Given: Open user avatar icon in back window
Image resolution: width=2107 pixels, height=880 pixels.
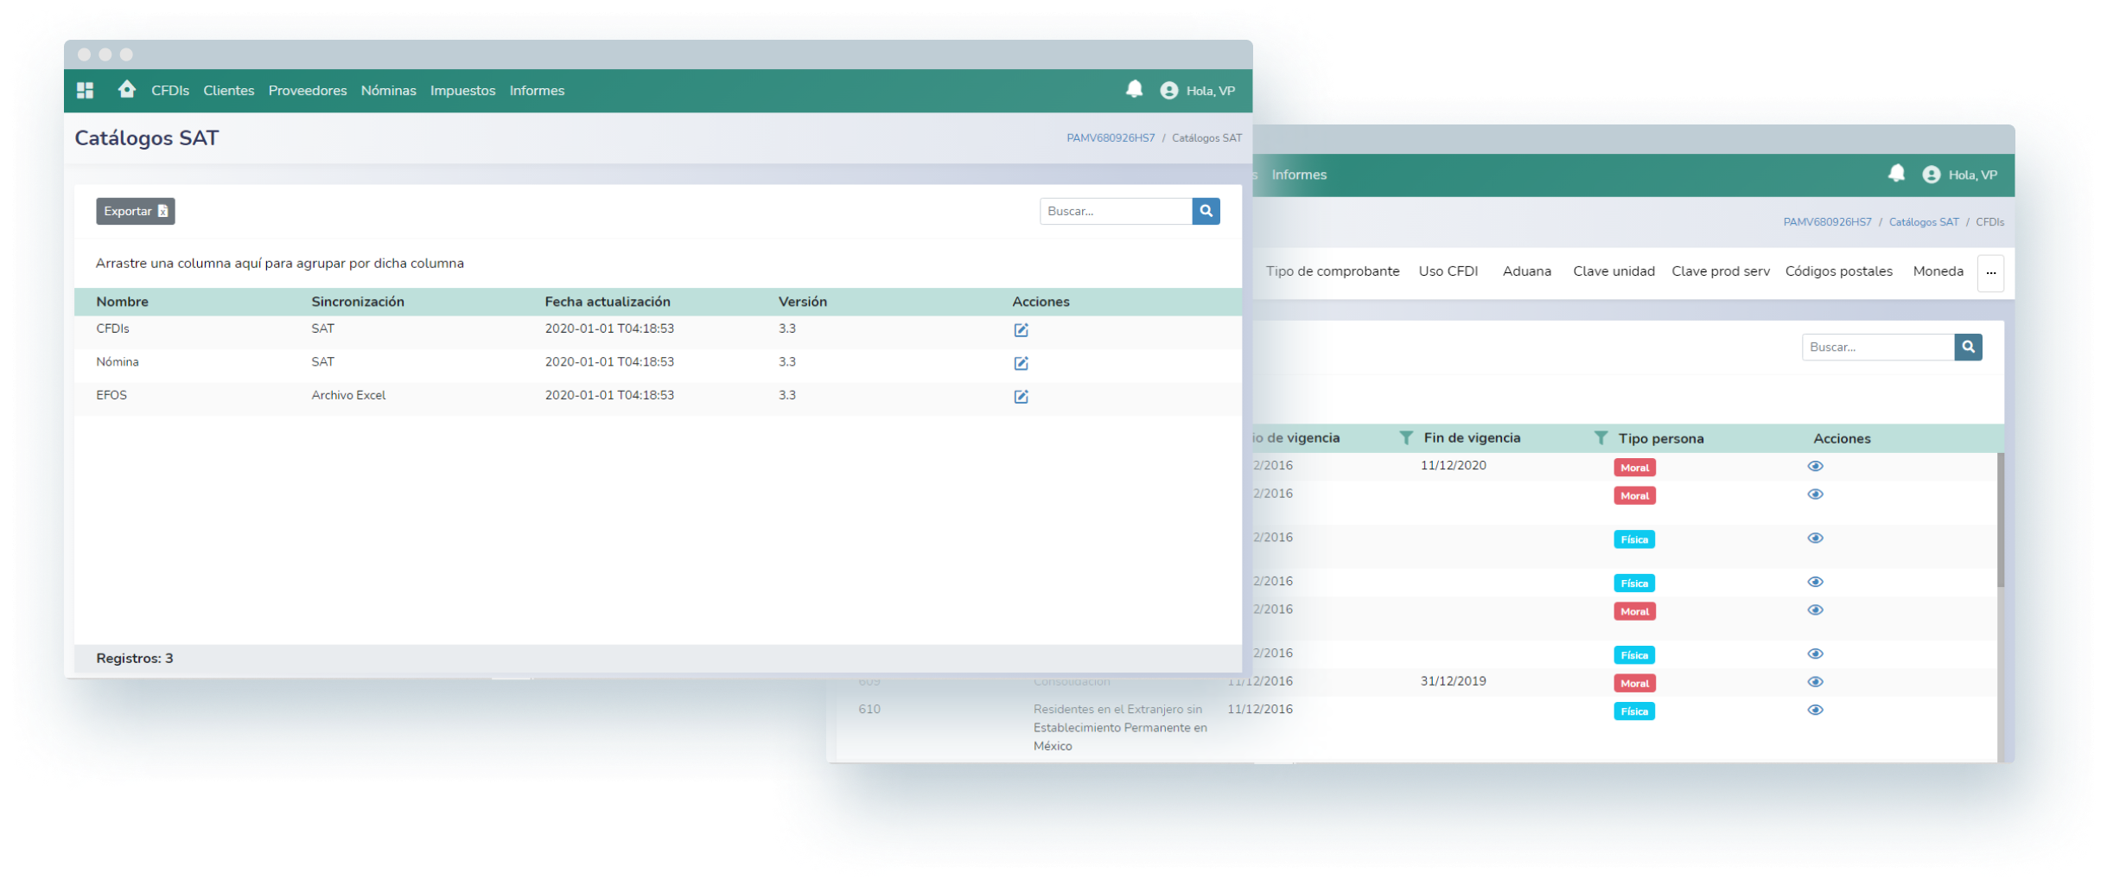Looking at the screenshot, I should 1931,175.
